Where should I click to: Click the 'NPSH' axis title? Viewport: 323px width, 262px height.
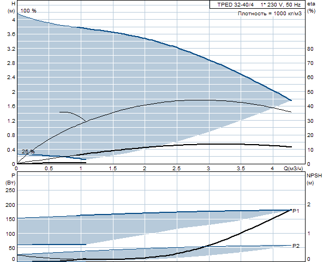pos(314,176)
